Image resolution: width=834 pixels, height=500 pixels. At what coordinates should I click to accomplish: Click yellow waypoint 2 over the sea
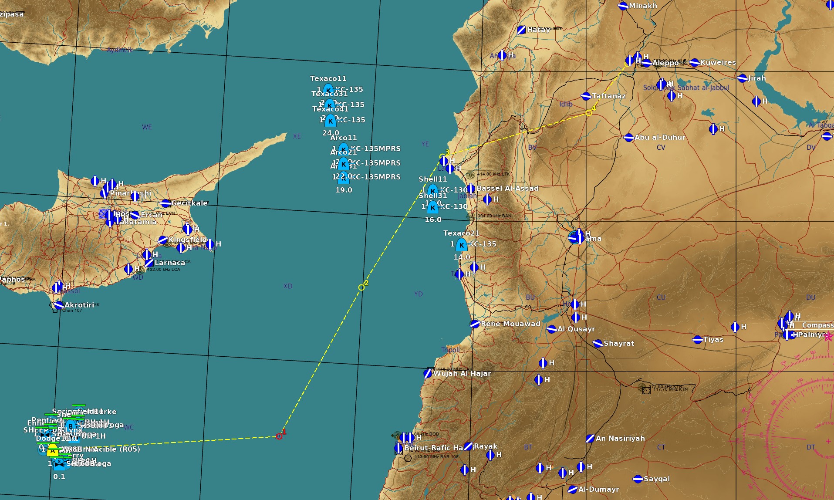tap(361, 287)
